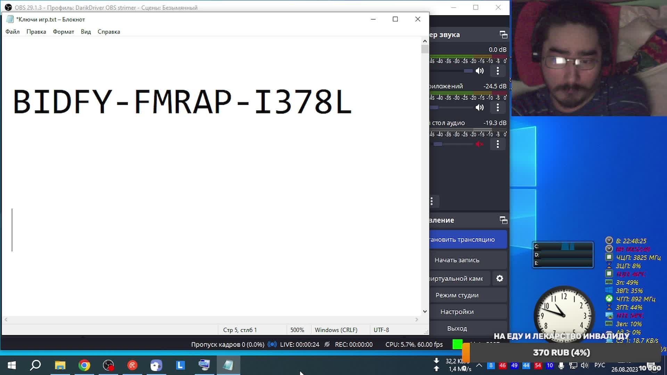
Task: Click the stop streaming button
Action: point(468,240)
